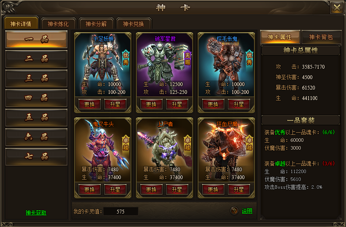Open the 神卡获取 link
The height and width of the screenshot is (227, 346).
(36, 213)
